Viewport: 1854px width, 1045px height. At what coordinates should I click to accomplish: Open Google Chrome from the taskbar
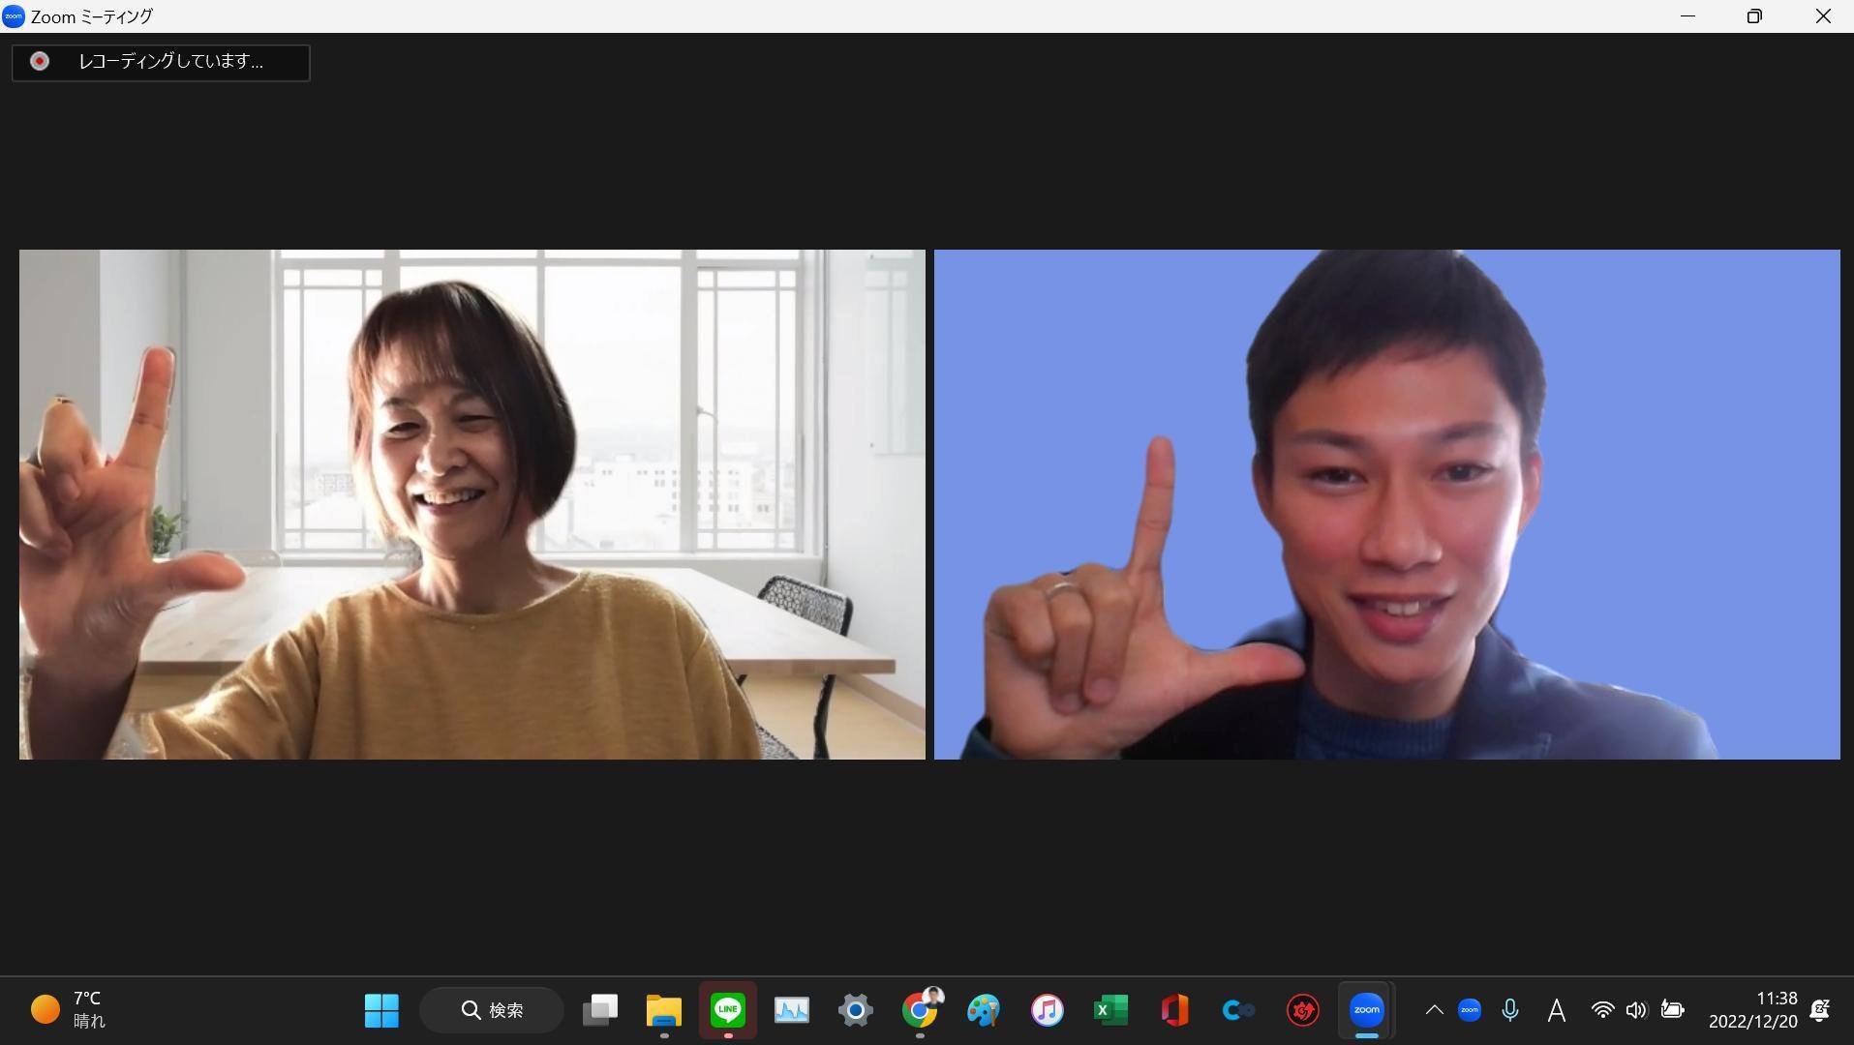pos(920,1010)
